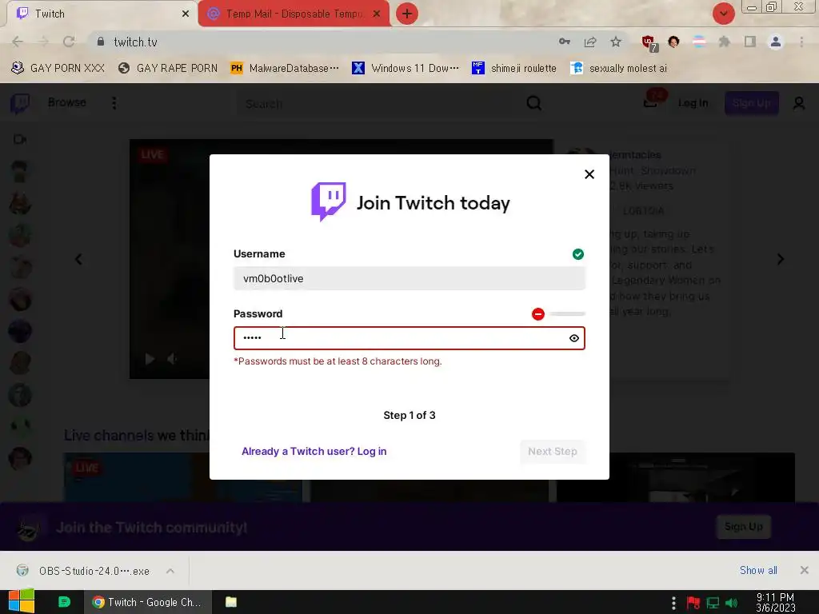Mute the featured stream volume icon

[172, 359]
